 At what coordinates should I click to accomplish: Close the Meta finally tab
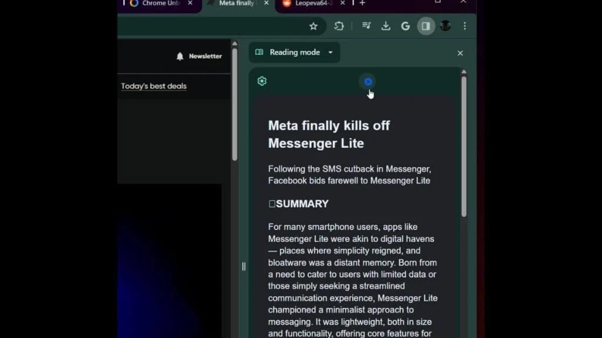(x=266, y=3)
